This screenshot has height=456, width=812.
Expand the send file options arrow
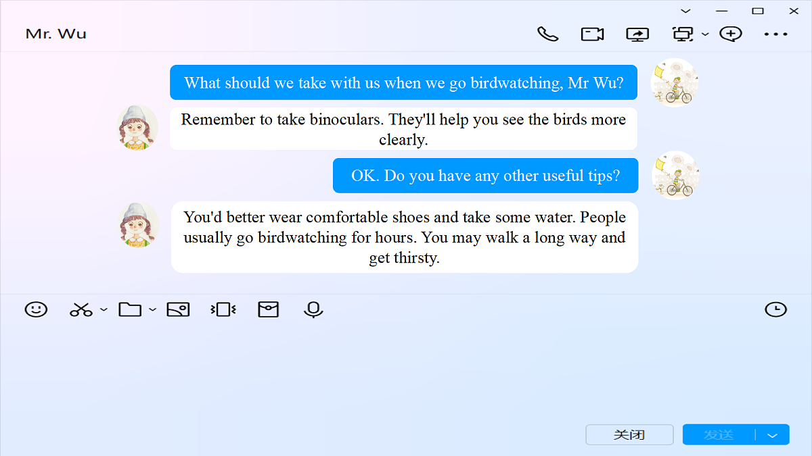tap(152, 310)
